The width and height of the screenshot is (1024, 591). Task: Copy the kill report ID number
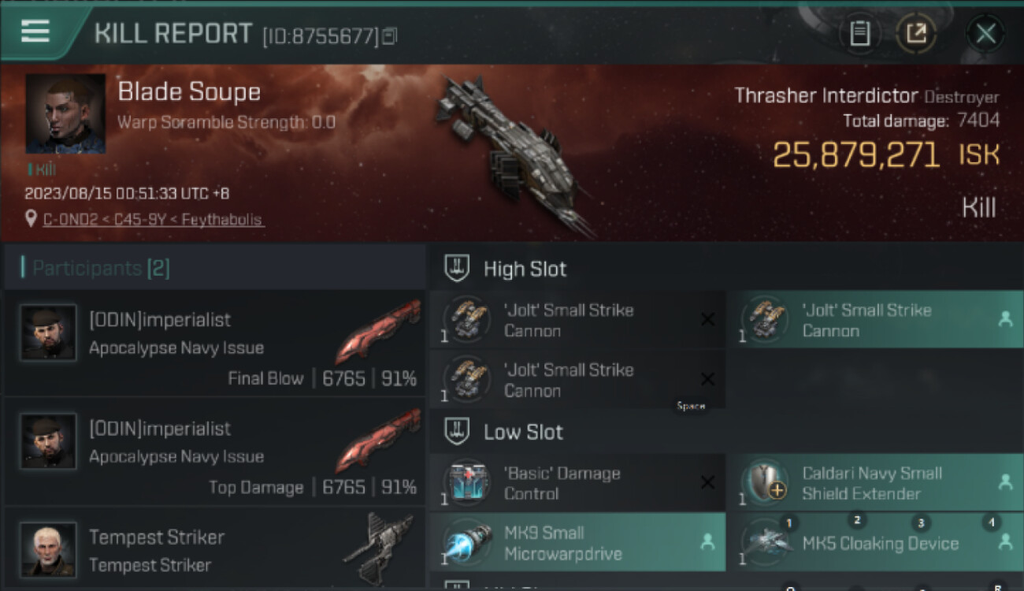390,36
